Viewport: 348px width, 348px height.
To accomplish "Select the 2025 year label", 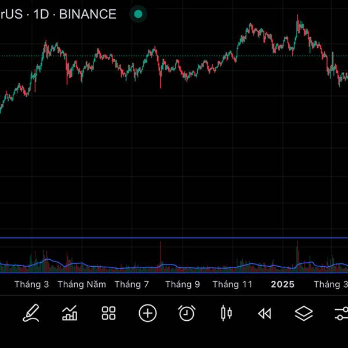I will coord(283,284).
